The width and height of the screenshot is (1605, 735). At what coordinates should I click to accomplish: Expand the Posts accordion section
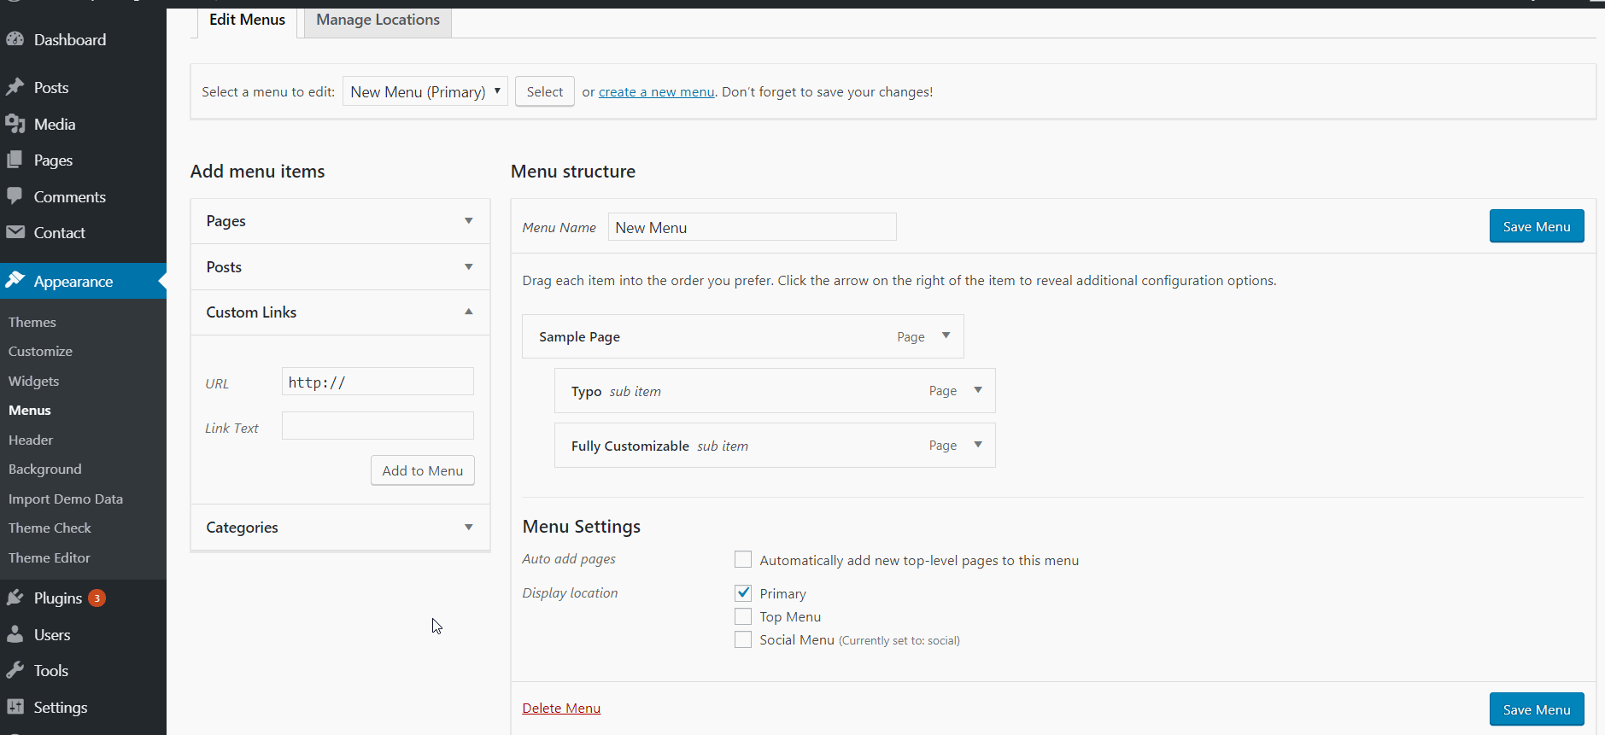tap(340, 267)
